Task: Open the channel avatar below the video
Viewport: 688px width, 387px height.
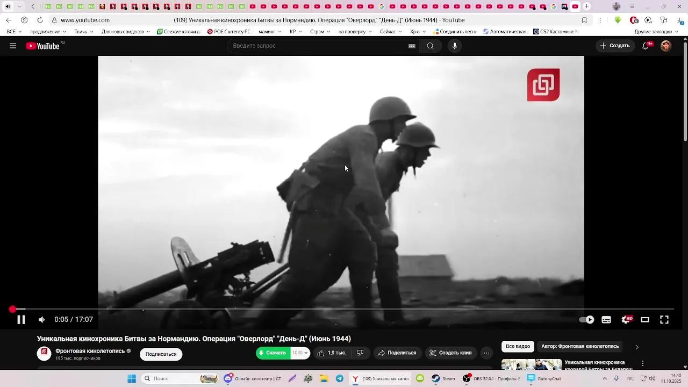Action: [44, 354]
